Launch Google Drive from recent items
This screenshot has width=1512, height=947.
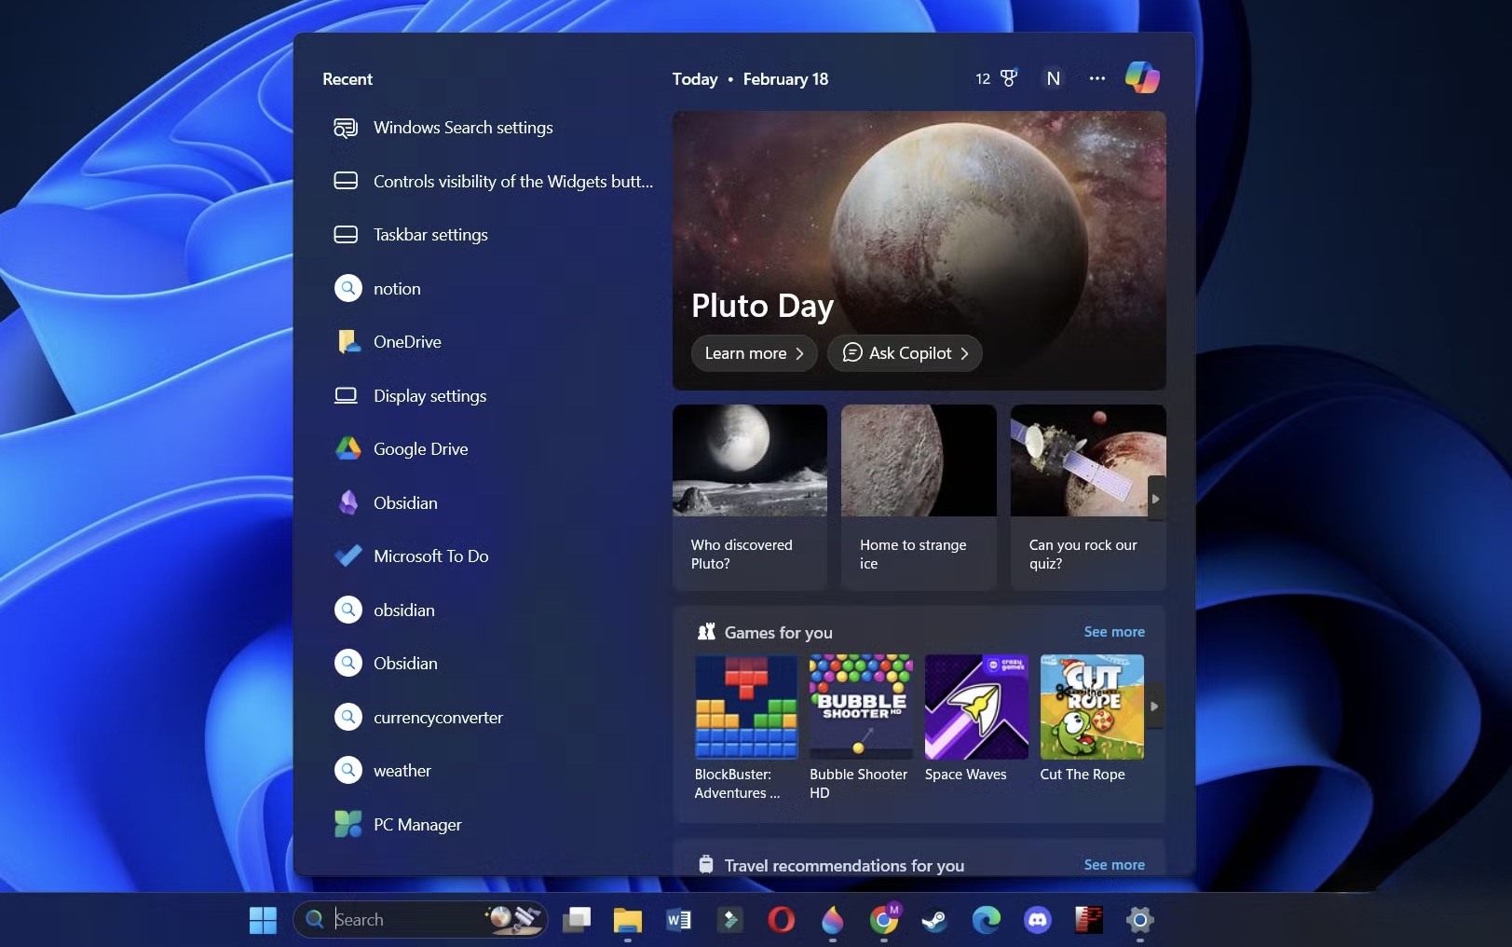pos(420,448)
